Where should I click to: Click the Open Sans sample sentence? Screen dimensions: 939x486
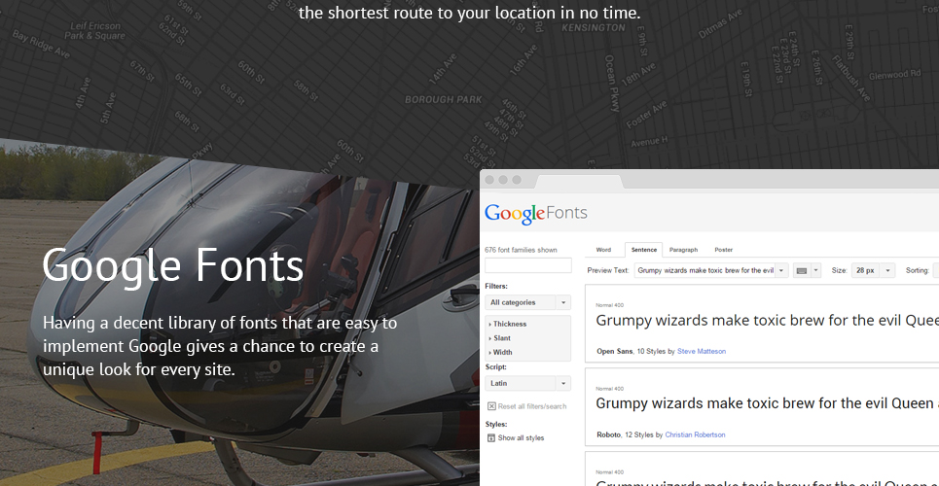767,320
